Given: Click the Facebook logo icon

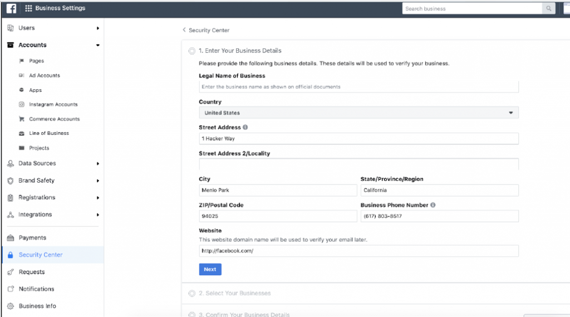Looking at the screenshot, I should click(11, 8).
